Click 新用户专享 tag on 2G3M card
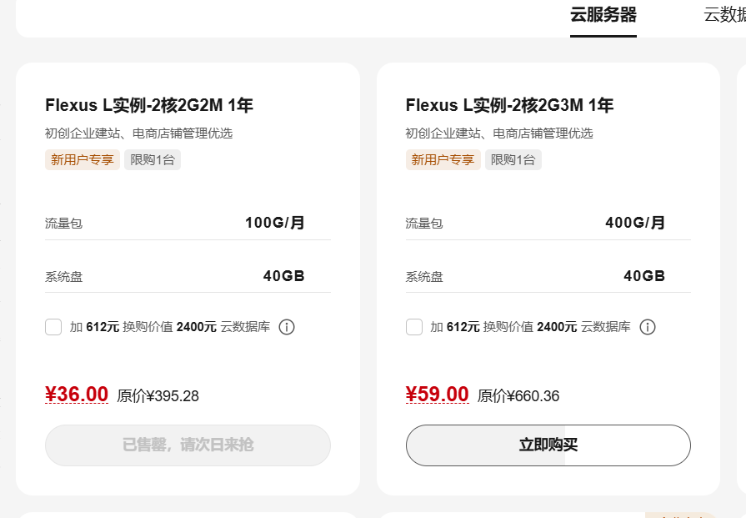Screen dimensions: 746x518 pyautogui.click(x=443, y=160)
